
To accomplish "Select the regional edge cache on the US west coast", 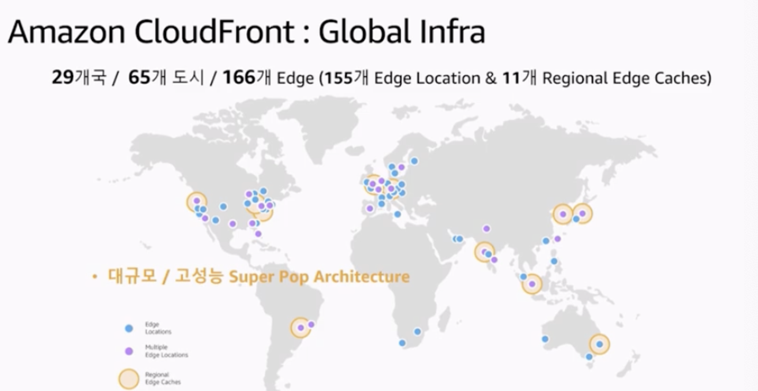I will tap(197, 201).
